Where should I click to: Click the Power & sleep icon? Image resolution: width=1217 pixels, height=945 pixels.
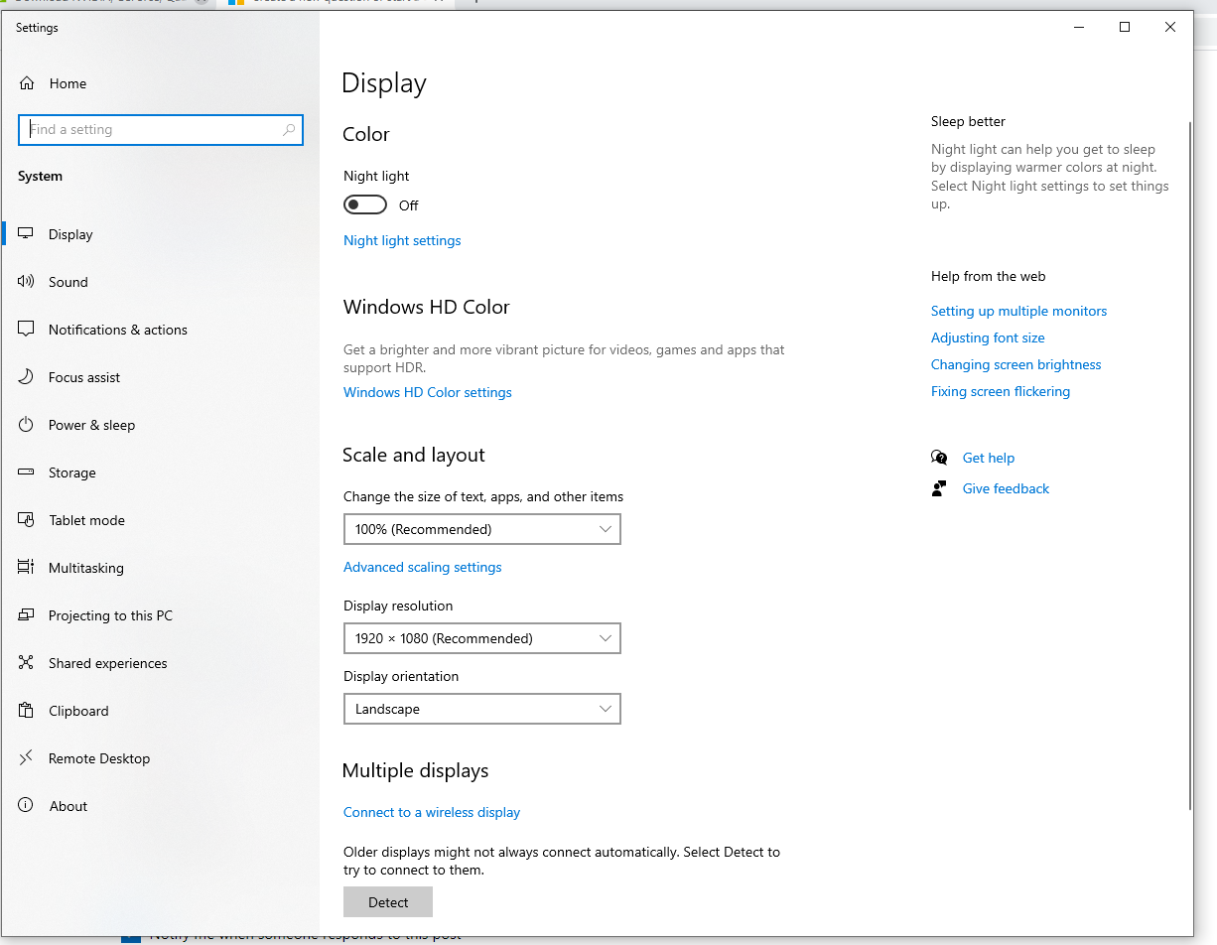click(x=27, y=425)
